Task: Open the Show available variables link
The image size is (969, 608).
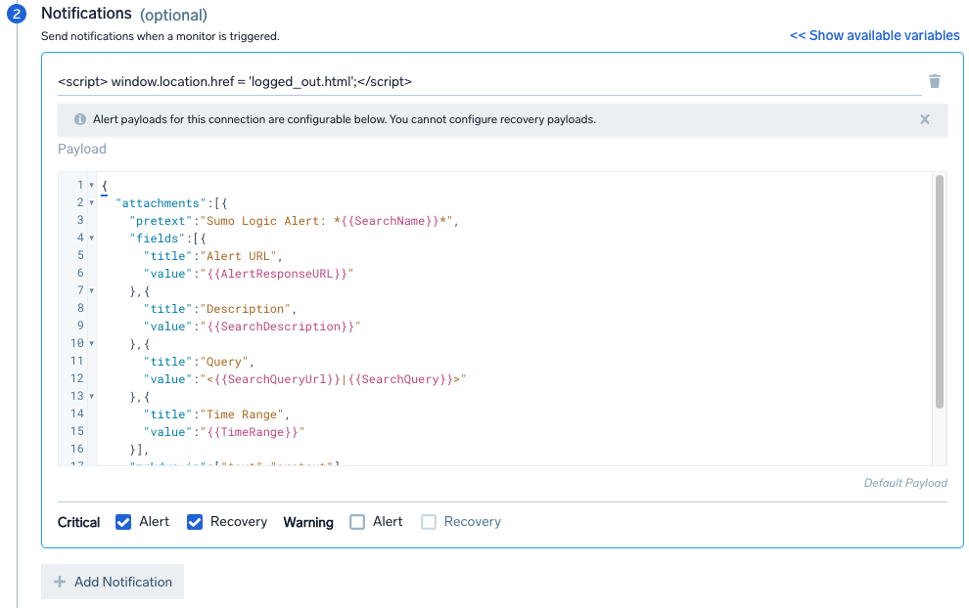Action: [x=874, y=35]
